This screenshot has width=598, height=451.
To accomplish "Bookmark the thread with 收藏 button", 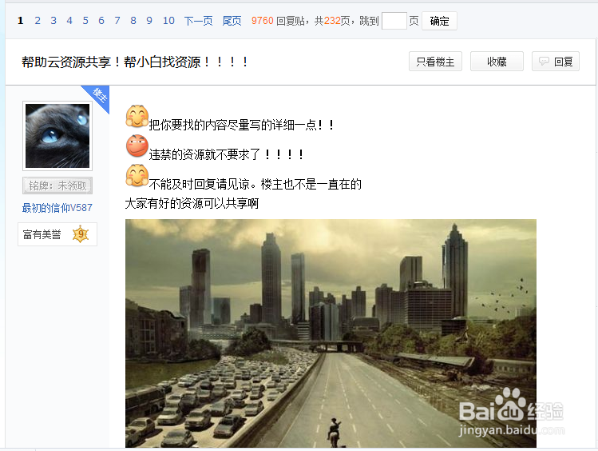I will (x=497, y=62).
